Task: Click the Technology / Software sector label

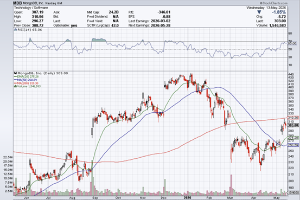Action: 31,8
